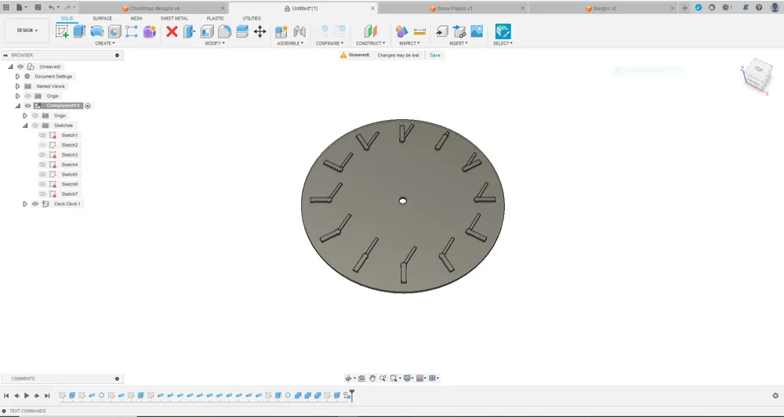Image resolution: width=784 pixels, height=417 pixels.
Task: Click the timeline end marker
Action: [352, 395]
